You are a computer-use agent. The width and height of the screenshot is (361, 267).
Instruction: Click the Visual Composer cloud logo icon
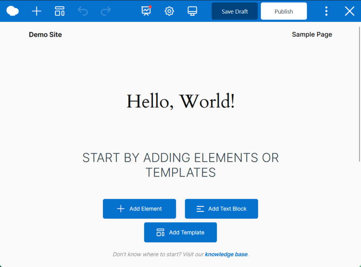pos(13,11)
